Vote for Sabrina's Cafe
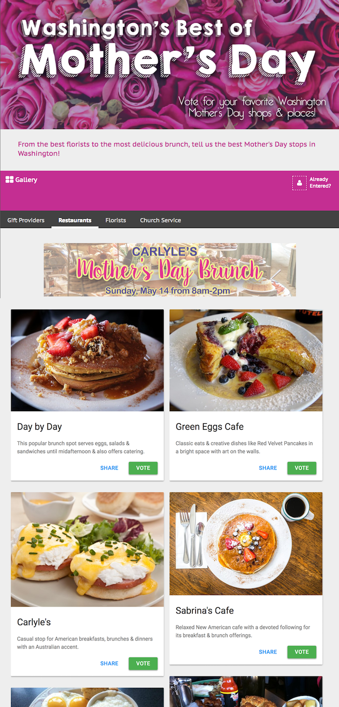The width and height of the screenshot is (339, 707). (302, 652)
